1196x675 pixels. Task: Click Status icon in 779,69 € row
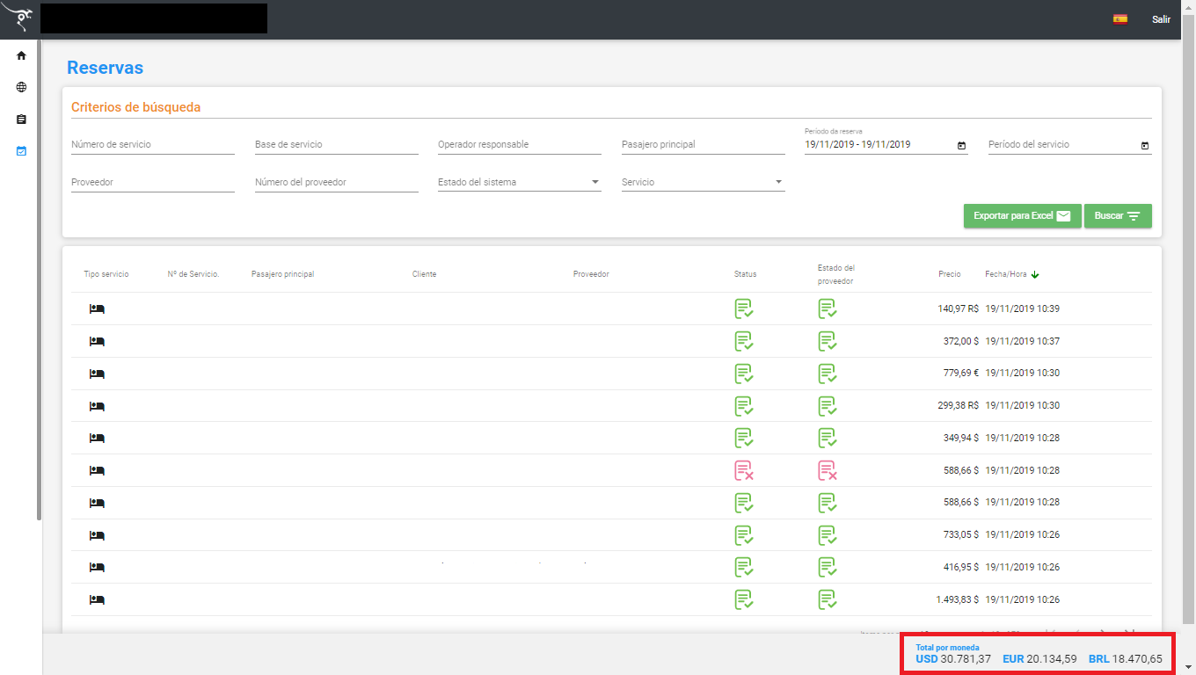744,374
